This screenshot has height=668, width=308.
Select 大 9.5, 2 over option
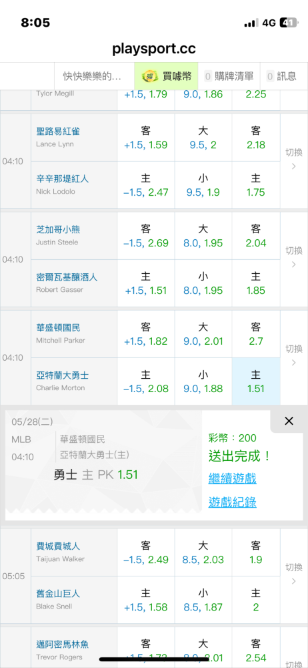pos(203,138)
